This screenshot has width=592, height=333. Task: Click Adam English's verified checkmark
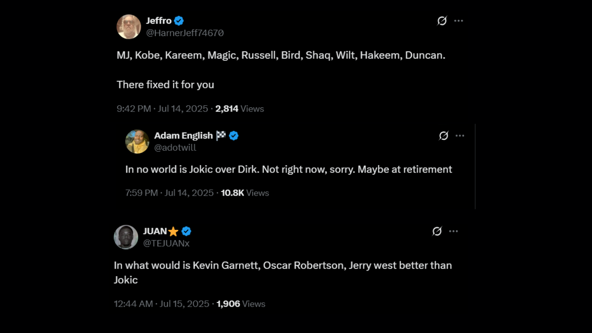234,136
